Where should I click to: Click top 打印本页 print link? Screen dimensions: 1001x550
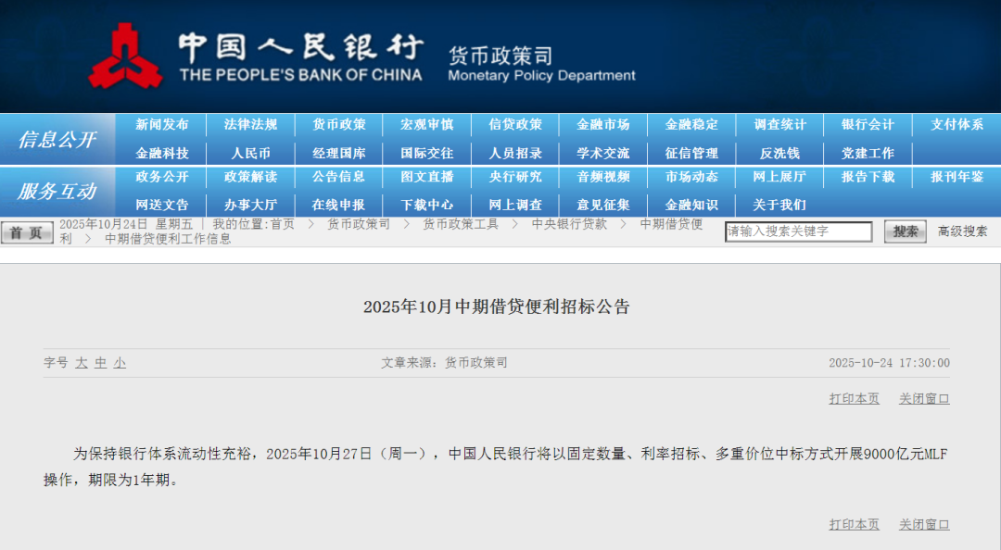pos(854,398)
